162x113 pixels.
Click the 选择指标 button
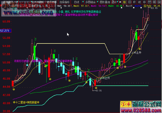pos(64,2)
